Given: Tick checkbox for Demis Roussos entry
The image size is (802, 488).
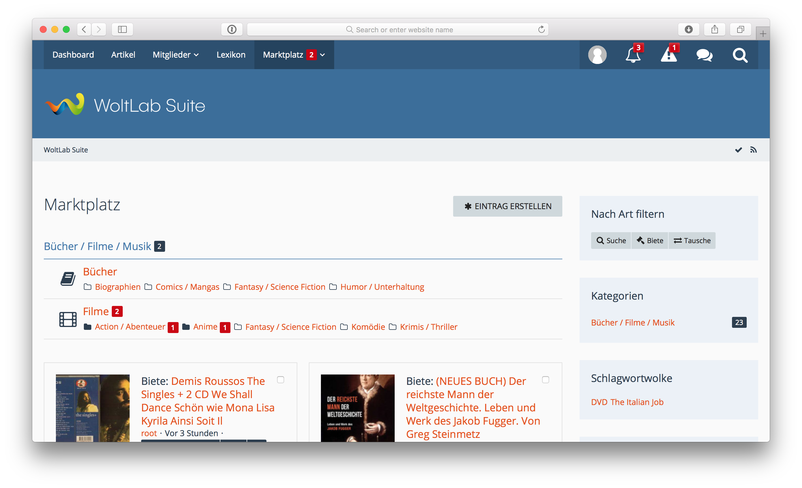Looking at the screenshot, I should (281, 380).
